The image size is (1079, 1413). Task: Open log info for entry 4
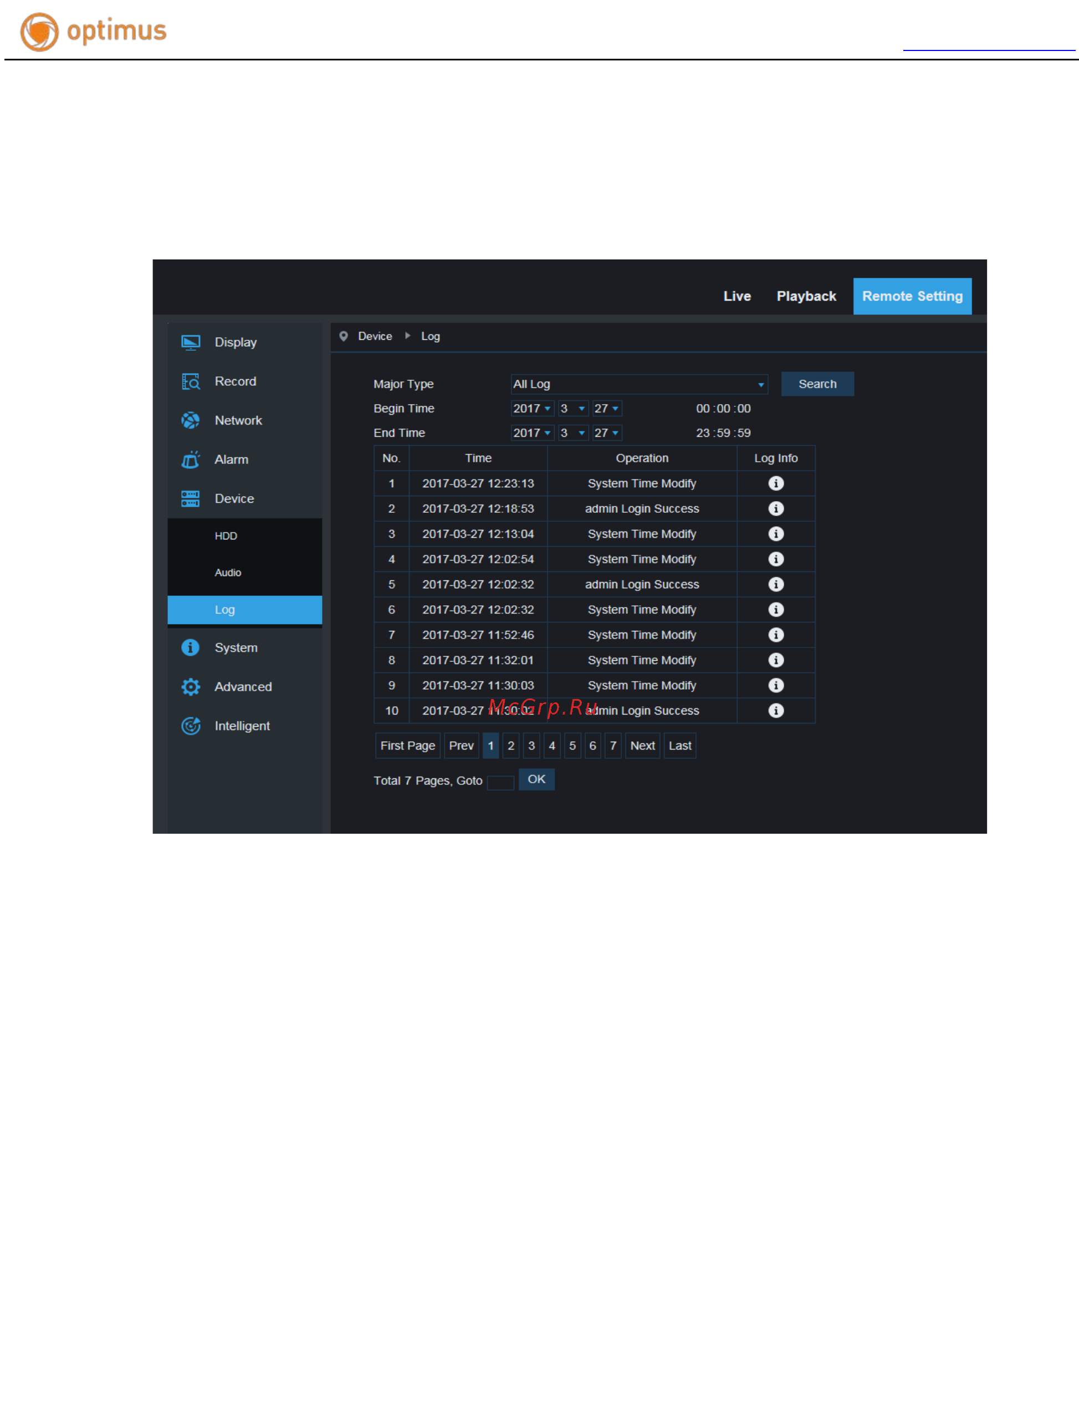[x=776, y=559]
